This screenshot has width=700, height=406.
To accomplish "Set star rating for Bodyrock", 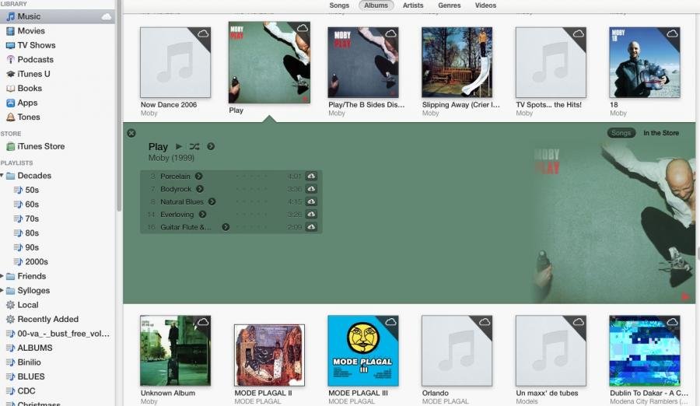I will click(x=249, y=189).
